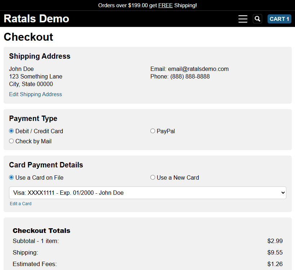Open the hamburger navigation menu
Image resolution: width=295 pixels, height=270 pixels.
[x=243, y=19]
